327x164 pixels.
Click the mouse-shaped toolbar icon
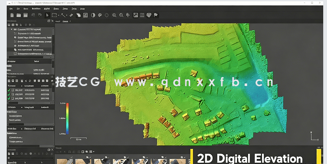click(x=79, y=15)
